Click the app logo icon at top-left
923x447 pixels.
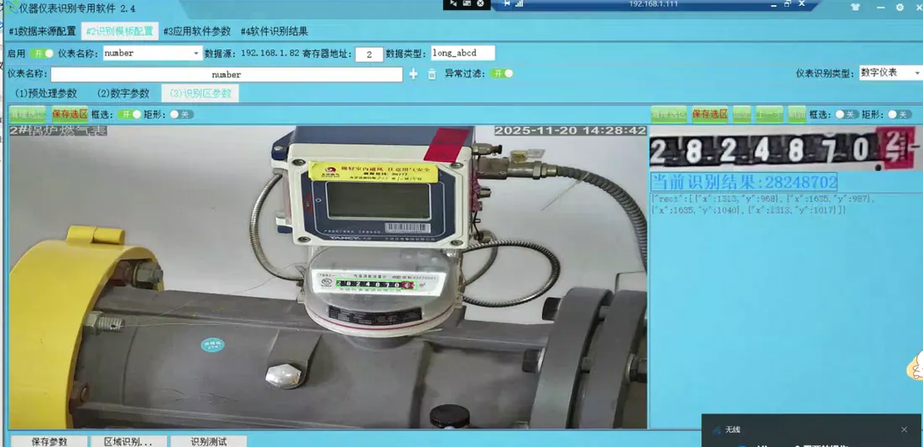(11, 8)
